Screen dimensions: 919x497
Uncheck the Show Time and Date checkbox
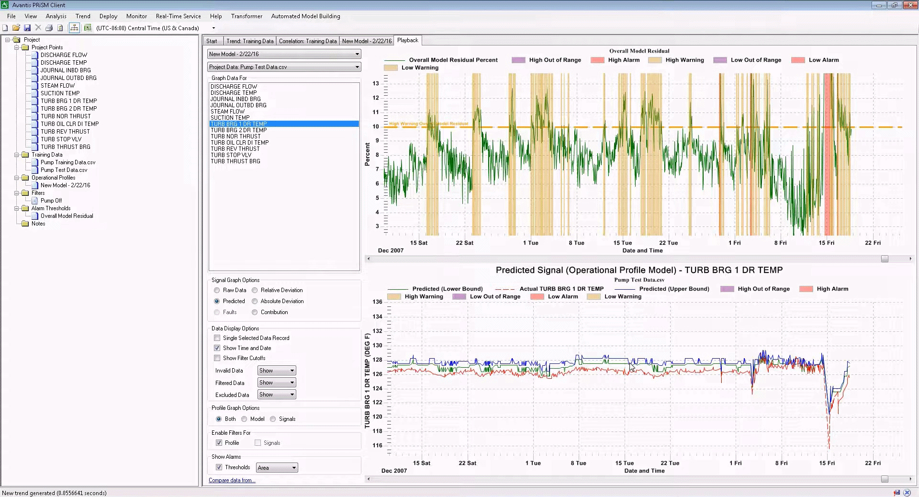[217, 348]
